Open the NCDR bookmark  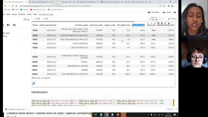[15, 9]
